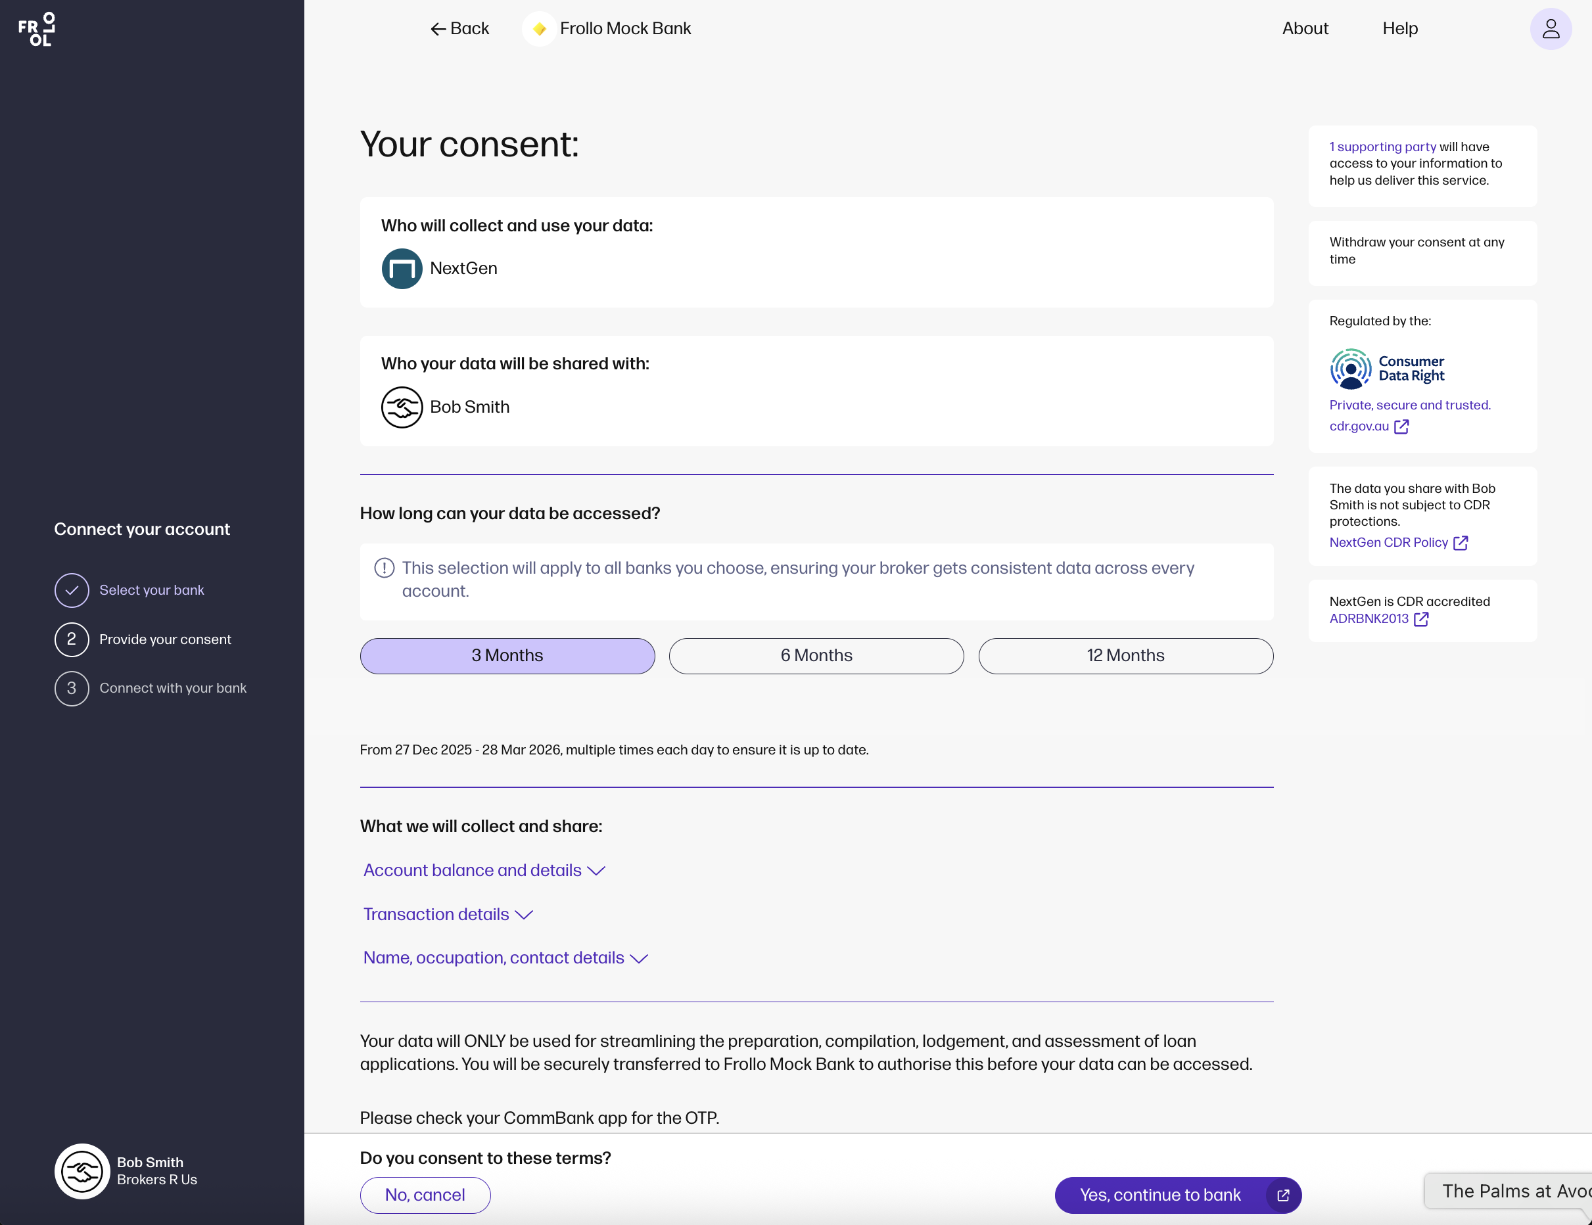Open the user profile avatar icon
Image resolution: width=1592 pixels, height=1225 pixels.
click(1550, 29)
